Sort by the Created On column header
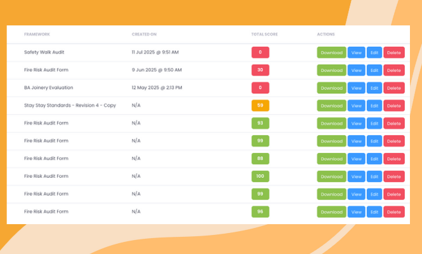The image size is (422, 254). 144,34
